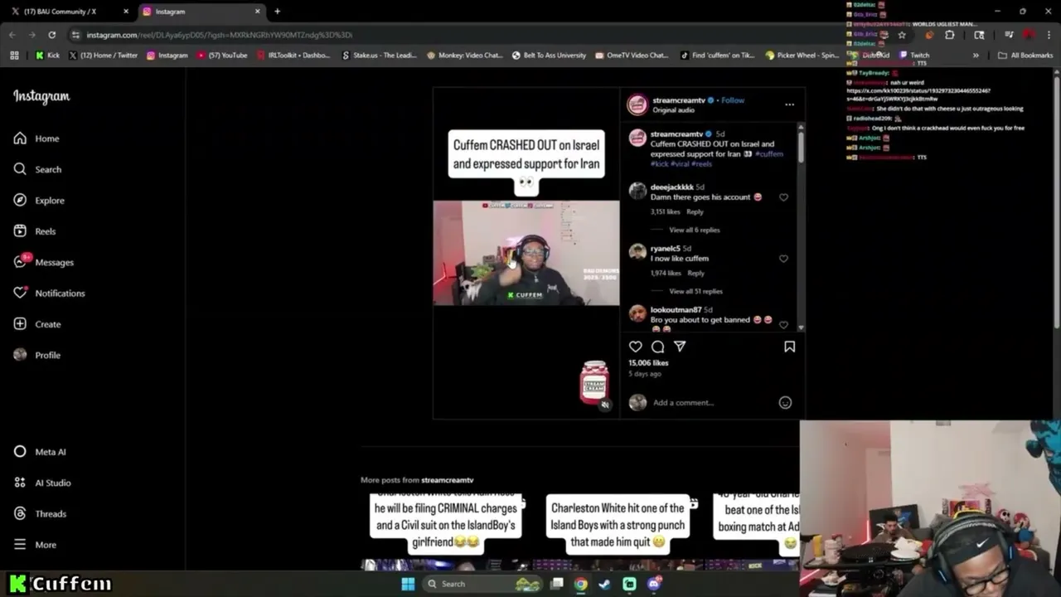This screenshot has width=1061, height=597.
Task: Expand the More menu in sidebar
Action: (35, 545)
